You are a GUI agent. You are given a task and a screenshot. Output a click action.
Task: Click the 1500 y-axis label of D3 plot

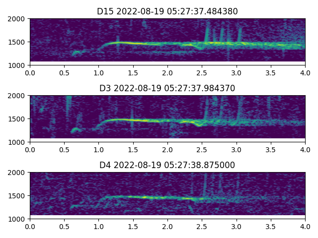pos(17,119)
